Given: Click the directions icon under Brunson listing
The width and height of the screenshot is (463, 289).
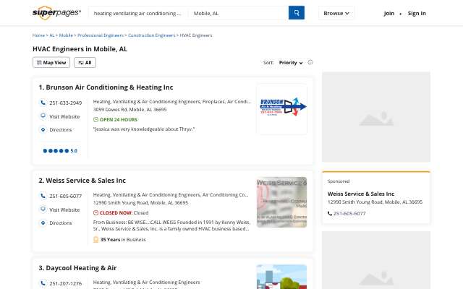Looking at the screenshot, I should tap(43, 129).
